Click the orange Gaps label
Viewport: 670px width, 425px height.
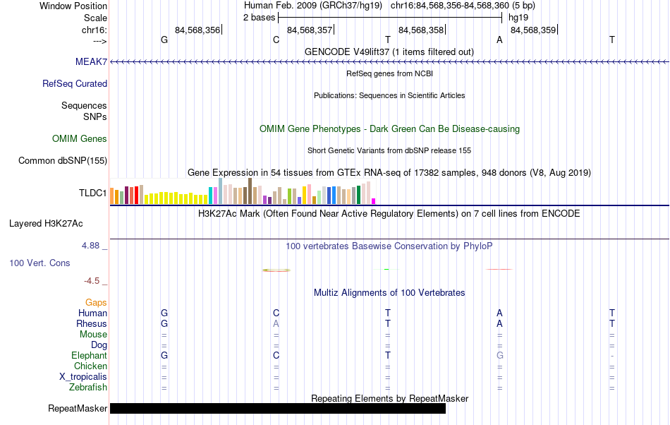coord(96,302)
